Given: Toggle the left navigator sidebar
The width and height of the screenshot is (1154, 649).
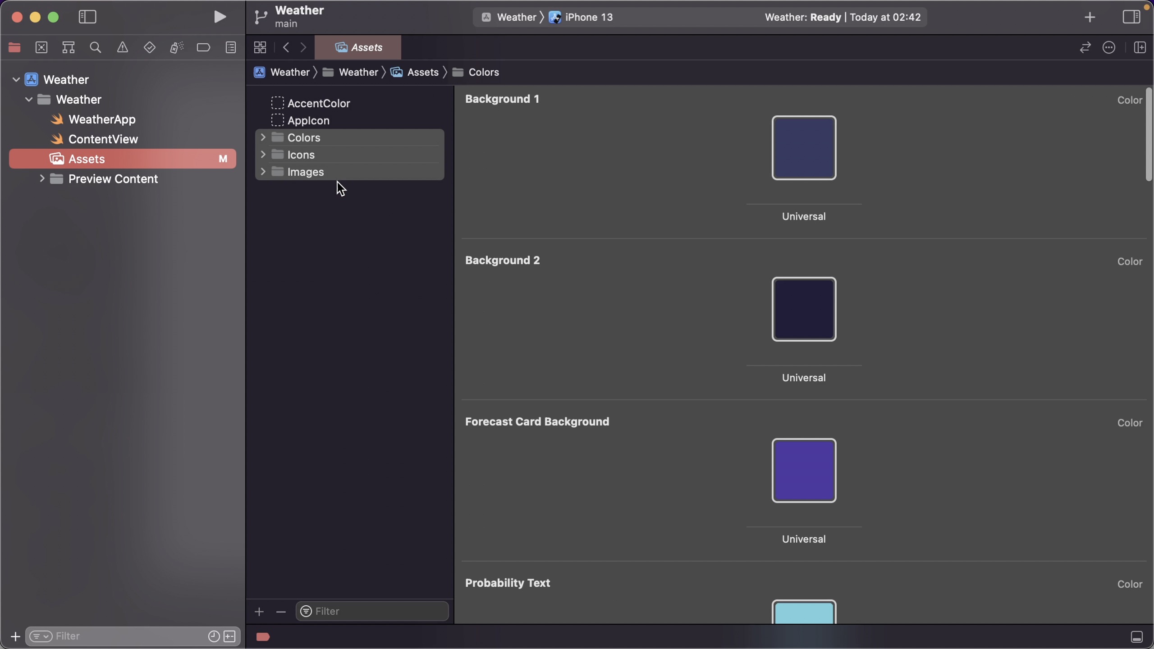Looking at the screenshot, I should [87, 17].
